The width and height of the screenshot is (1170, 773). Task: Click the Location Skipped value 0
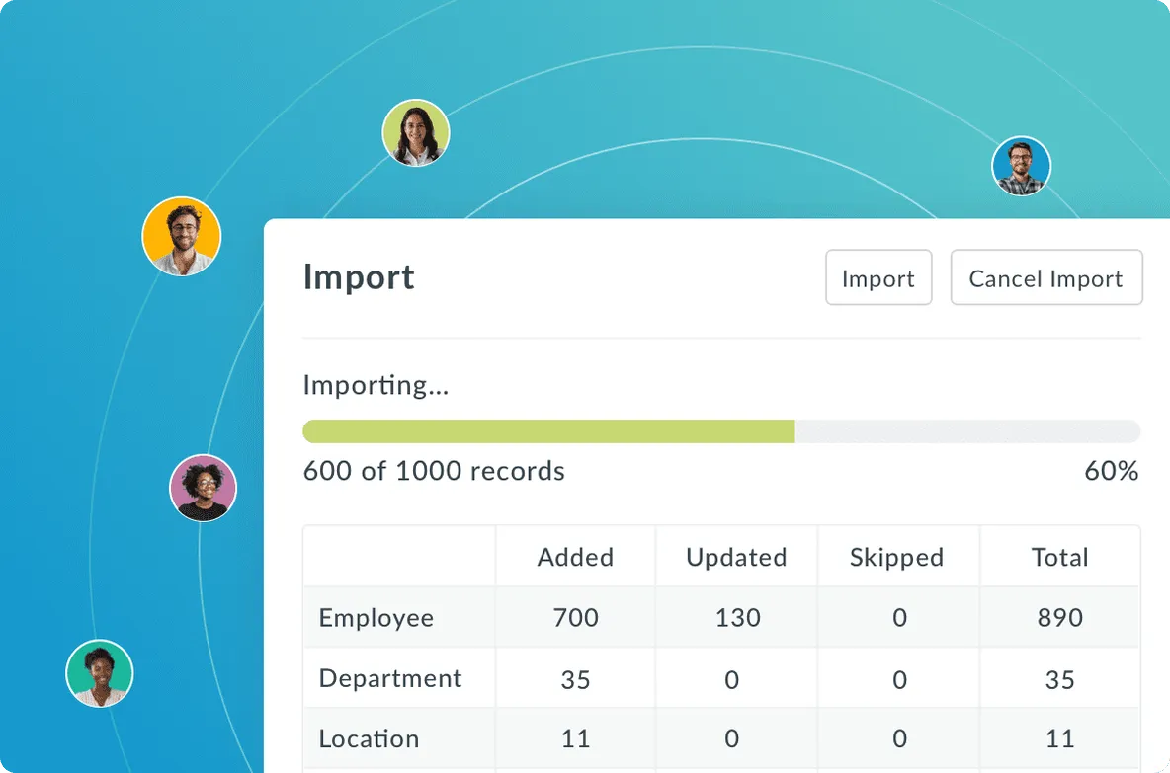tap(900, 738)
